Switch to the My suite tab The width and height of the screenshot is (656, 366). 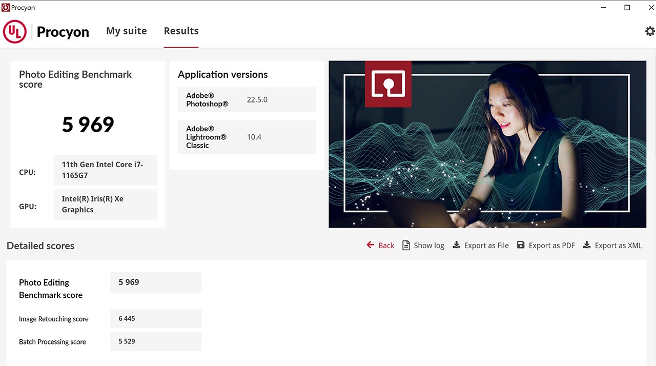point(126,31)
